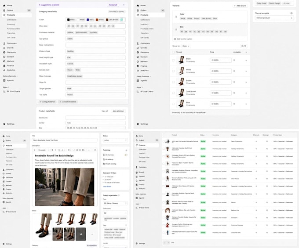The image size is (299, 248).
Task: Expand the Black variant group chevron
Action: (246, 60)
